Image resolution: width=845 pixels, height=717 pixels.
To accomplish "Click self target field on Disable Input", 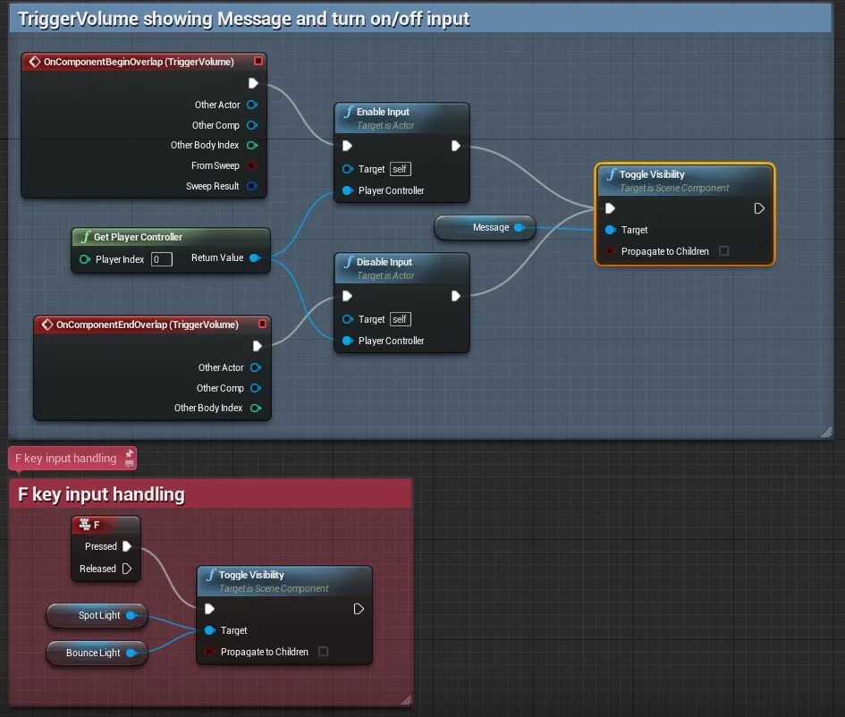I will point(400,319).
